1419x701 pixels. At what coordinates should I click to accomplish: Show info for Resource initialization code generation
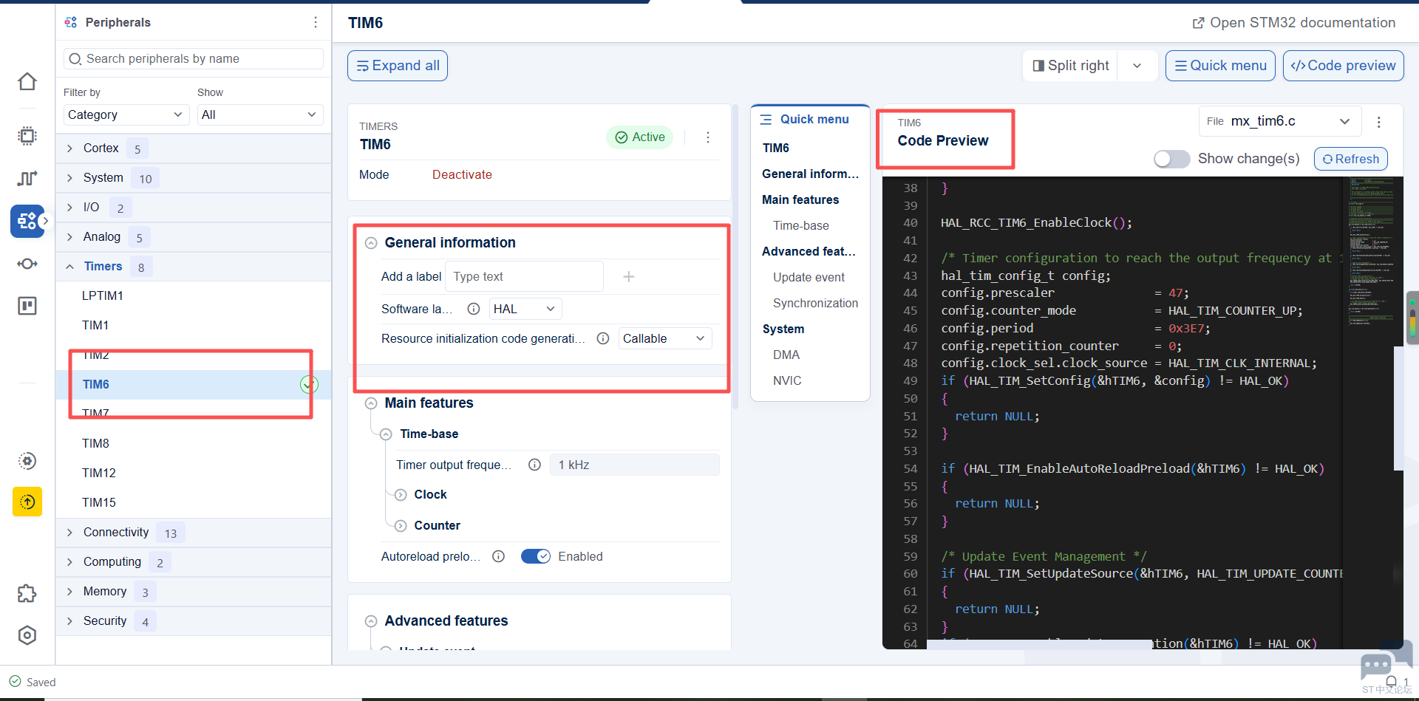(x=603, y=338)
